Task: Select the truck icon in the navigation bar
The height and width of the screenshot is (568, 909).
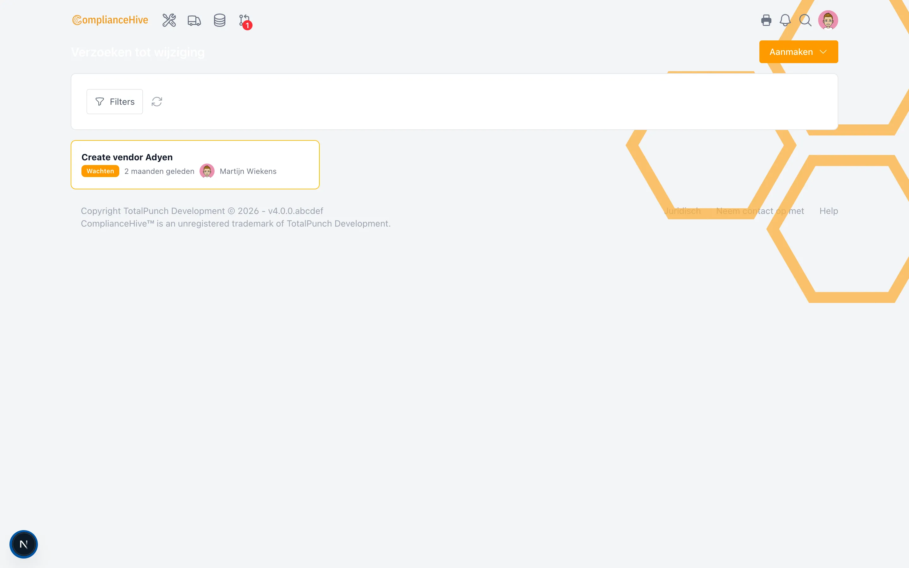Action: click(194, 21)
